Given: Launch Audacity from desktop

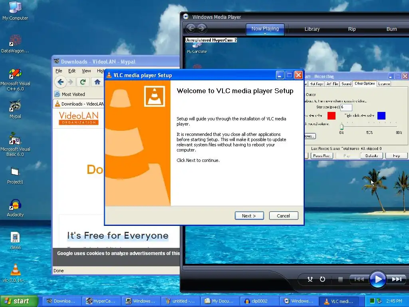Looking at the screenshot, I should pyautogui.click(x=15, y=208).
